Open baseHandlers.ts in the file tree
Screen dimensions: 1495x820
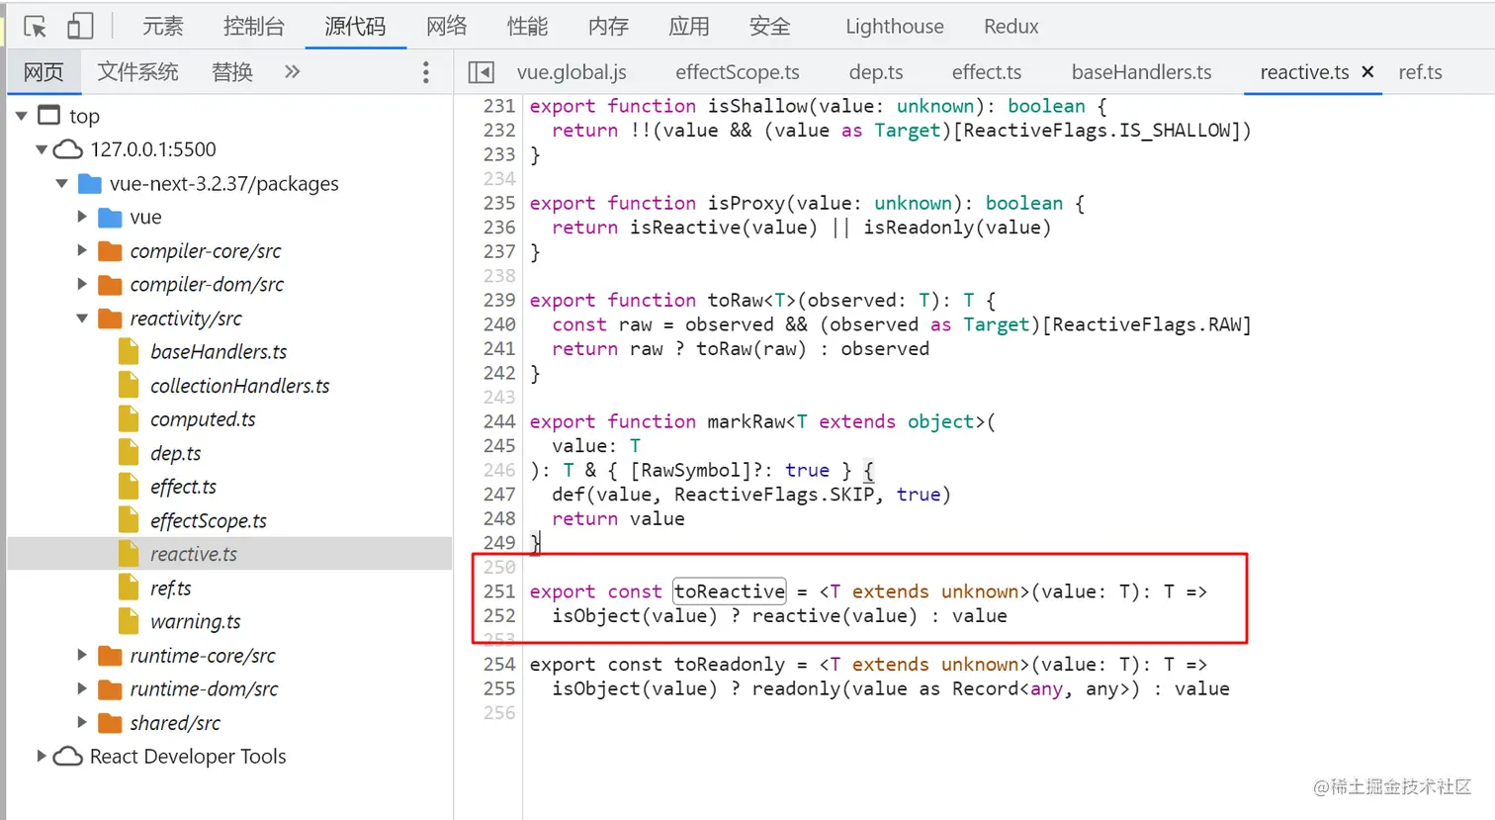pyautogui.click(x=218, y=352)
